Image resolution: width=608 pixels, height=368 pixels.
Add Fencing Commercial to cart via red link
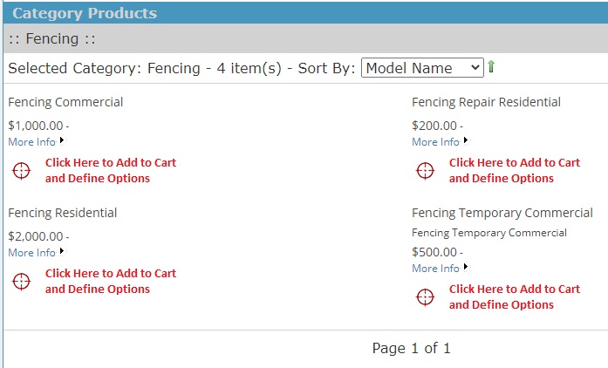[111, 170]
